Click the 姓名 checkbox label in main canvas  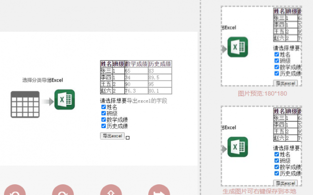pos(112,107)
